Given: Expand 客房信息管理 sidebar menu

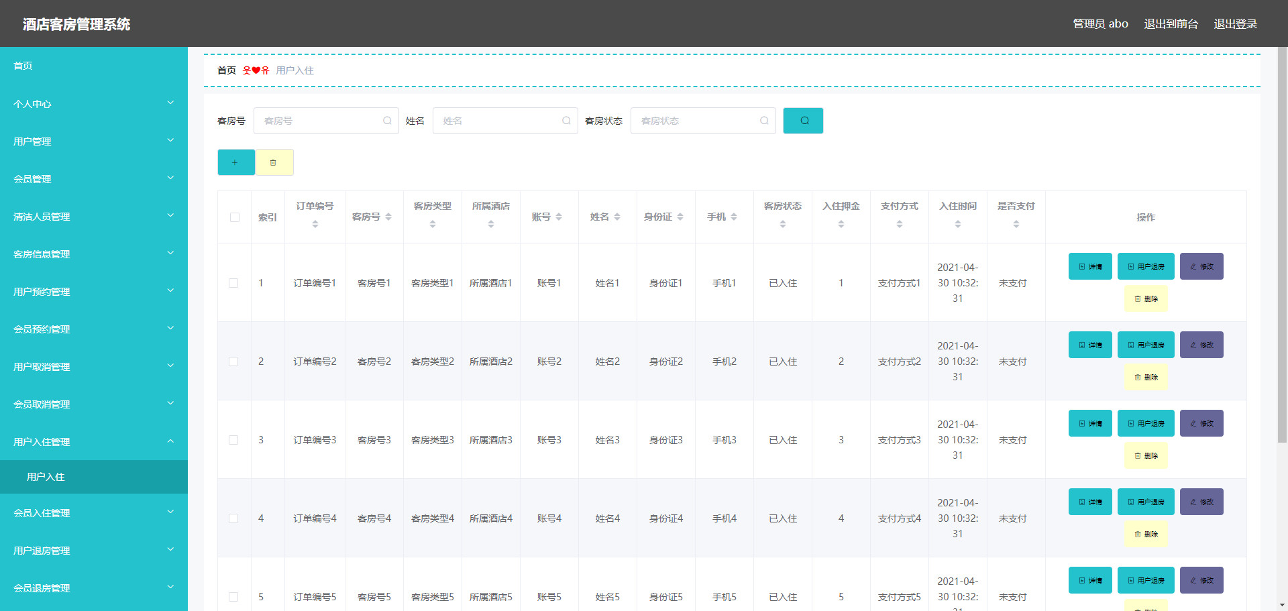Looking at the screenshot, I should click(94, 254).
